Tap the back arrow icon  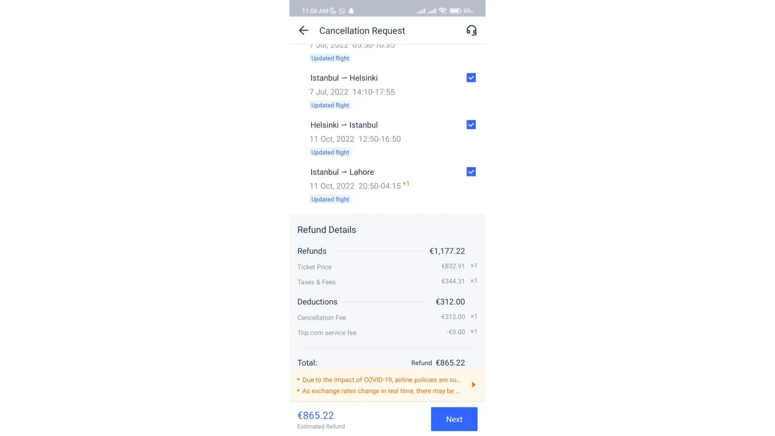click(303, 31)
